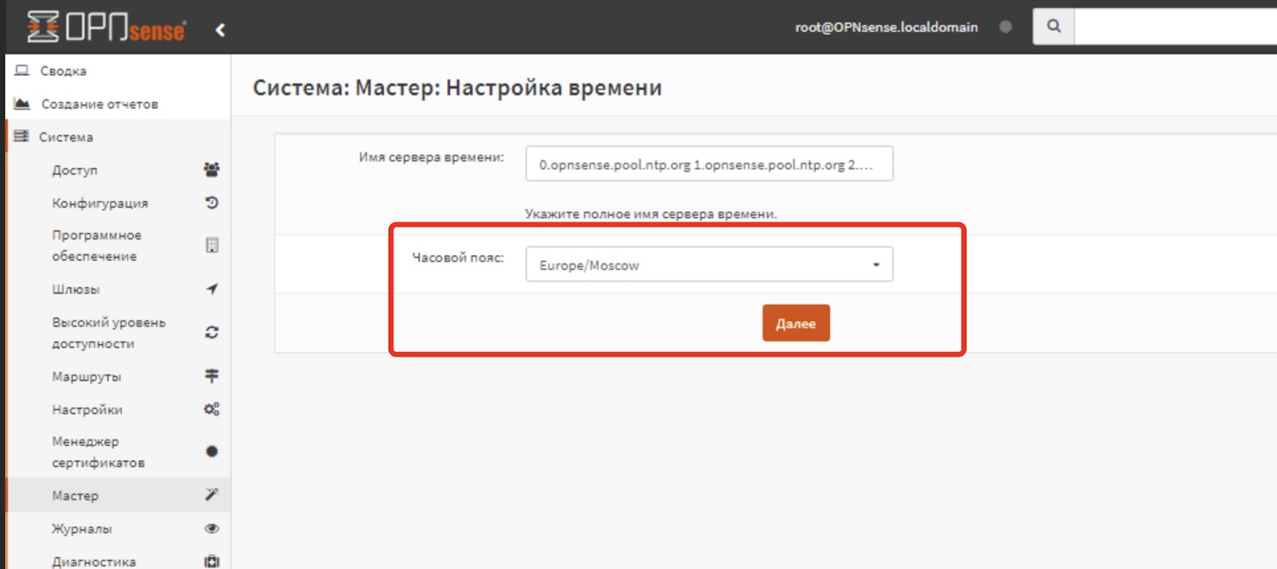
Task: Click the Часовой пояс label
Action: 458,258
